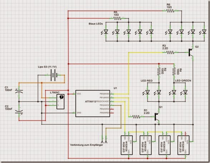The width and height of the screenshot is (210, 163).
Task: Click the 'Blaue LEDs' label
Action: [96, 24]
